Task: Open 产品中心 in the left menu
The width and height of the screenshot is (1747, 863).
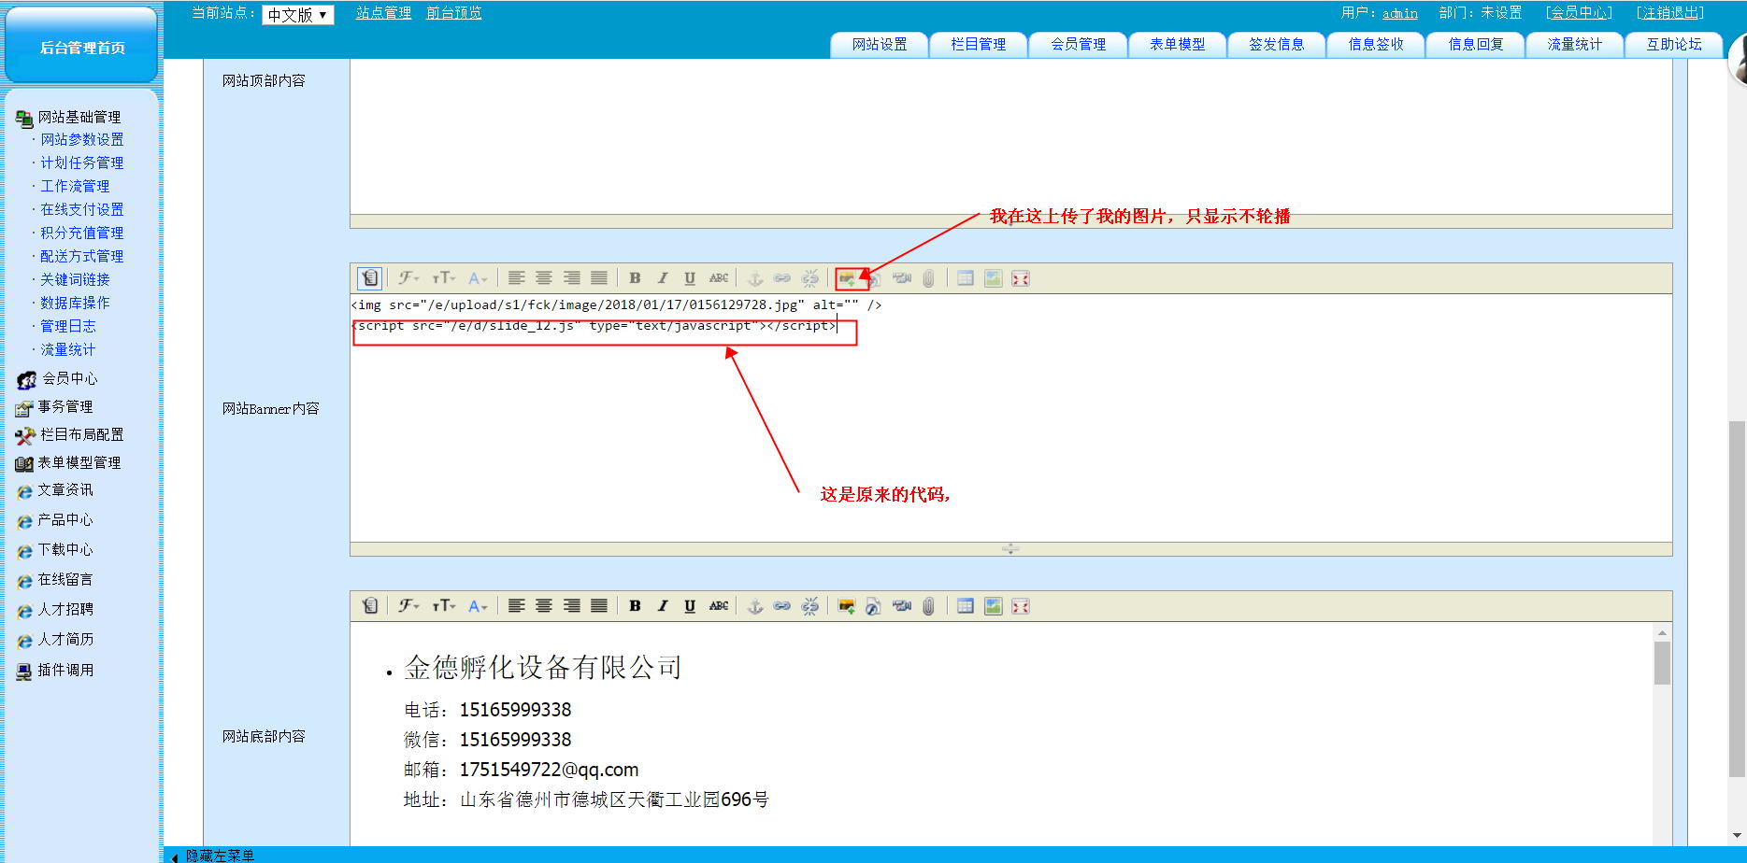Action: [x=65, y=520]
